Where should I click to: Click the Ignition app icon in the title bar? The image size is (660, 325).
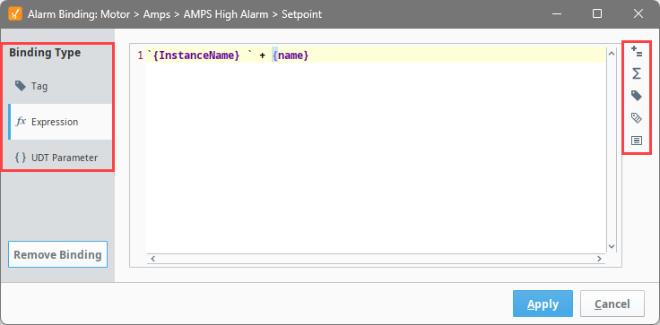[x=15, y=13]
